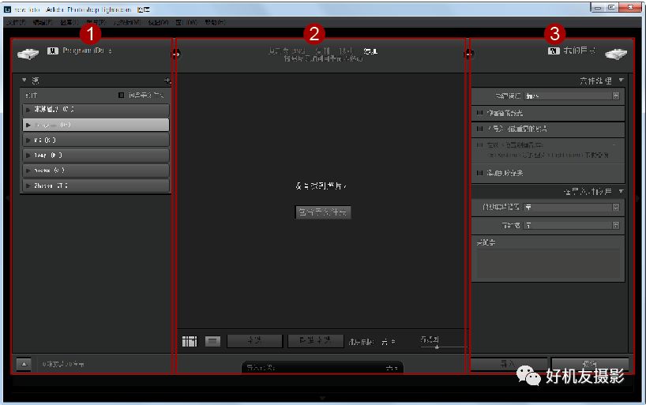Click the destination catalog drive icon
Image resolution: width=646 pixels, height=405 pixels.
pos(616,54)
